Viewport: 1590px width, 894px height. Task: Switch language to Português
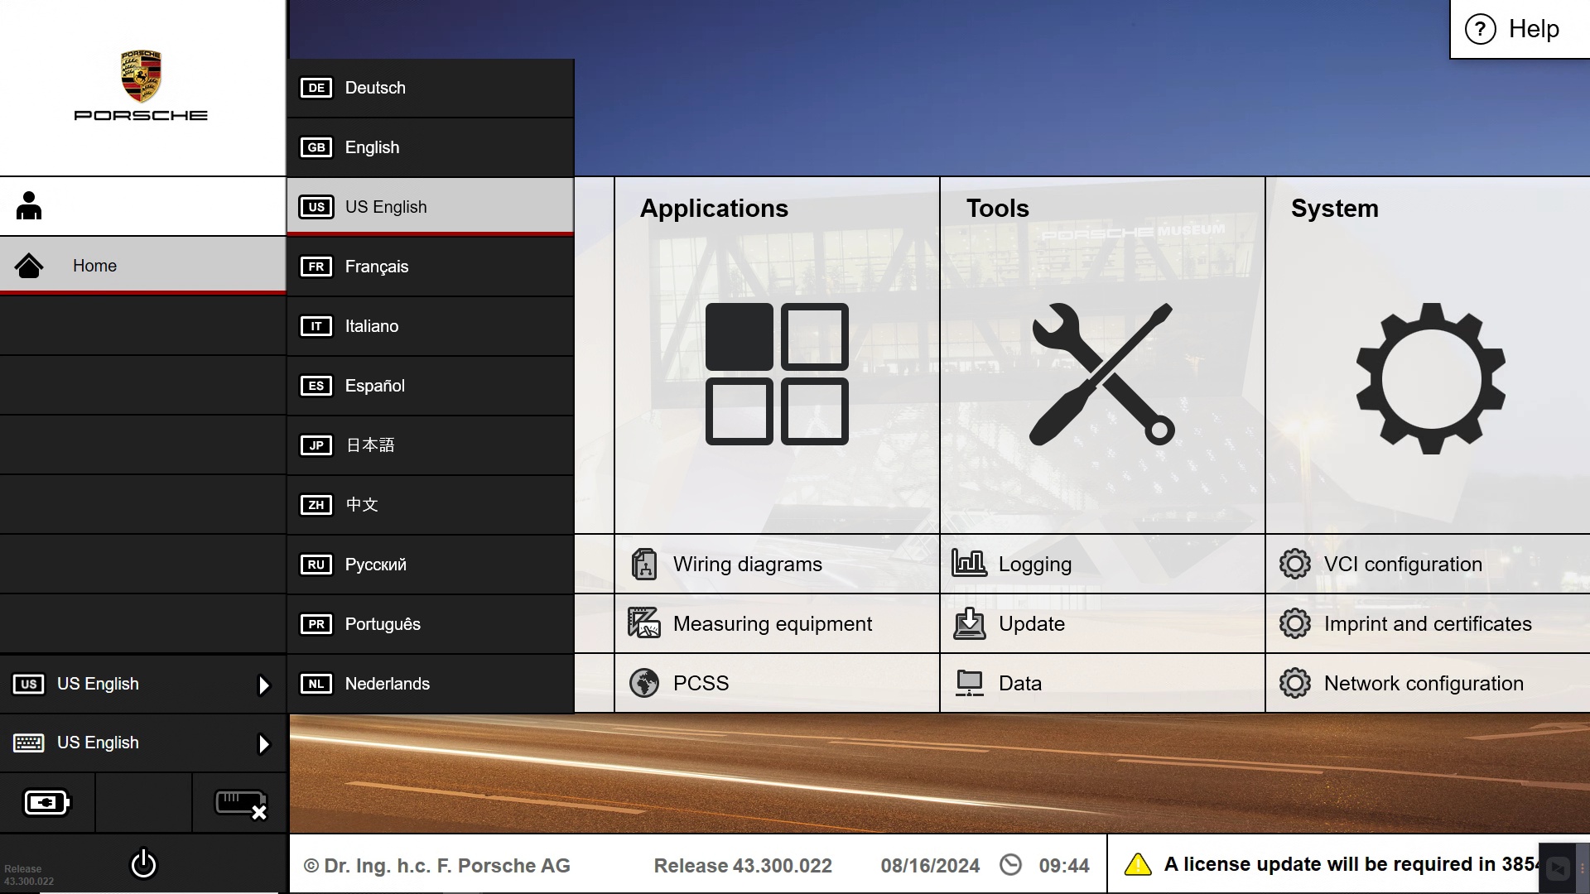(431, 624)
